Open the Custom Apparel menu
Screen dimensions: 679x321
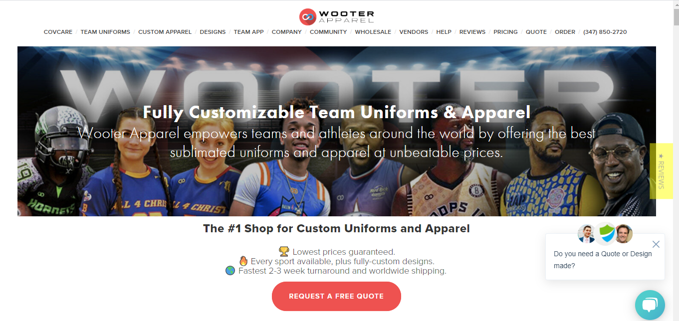[x=165, y=32]
